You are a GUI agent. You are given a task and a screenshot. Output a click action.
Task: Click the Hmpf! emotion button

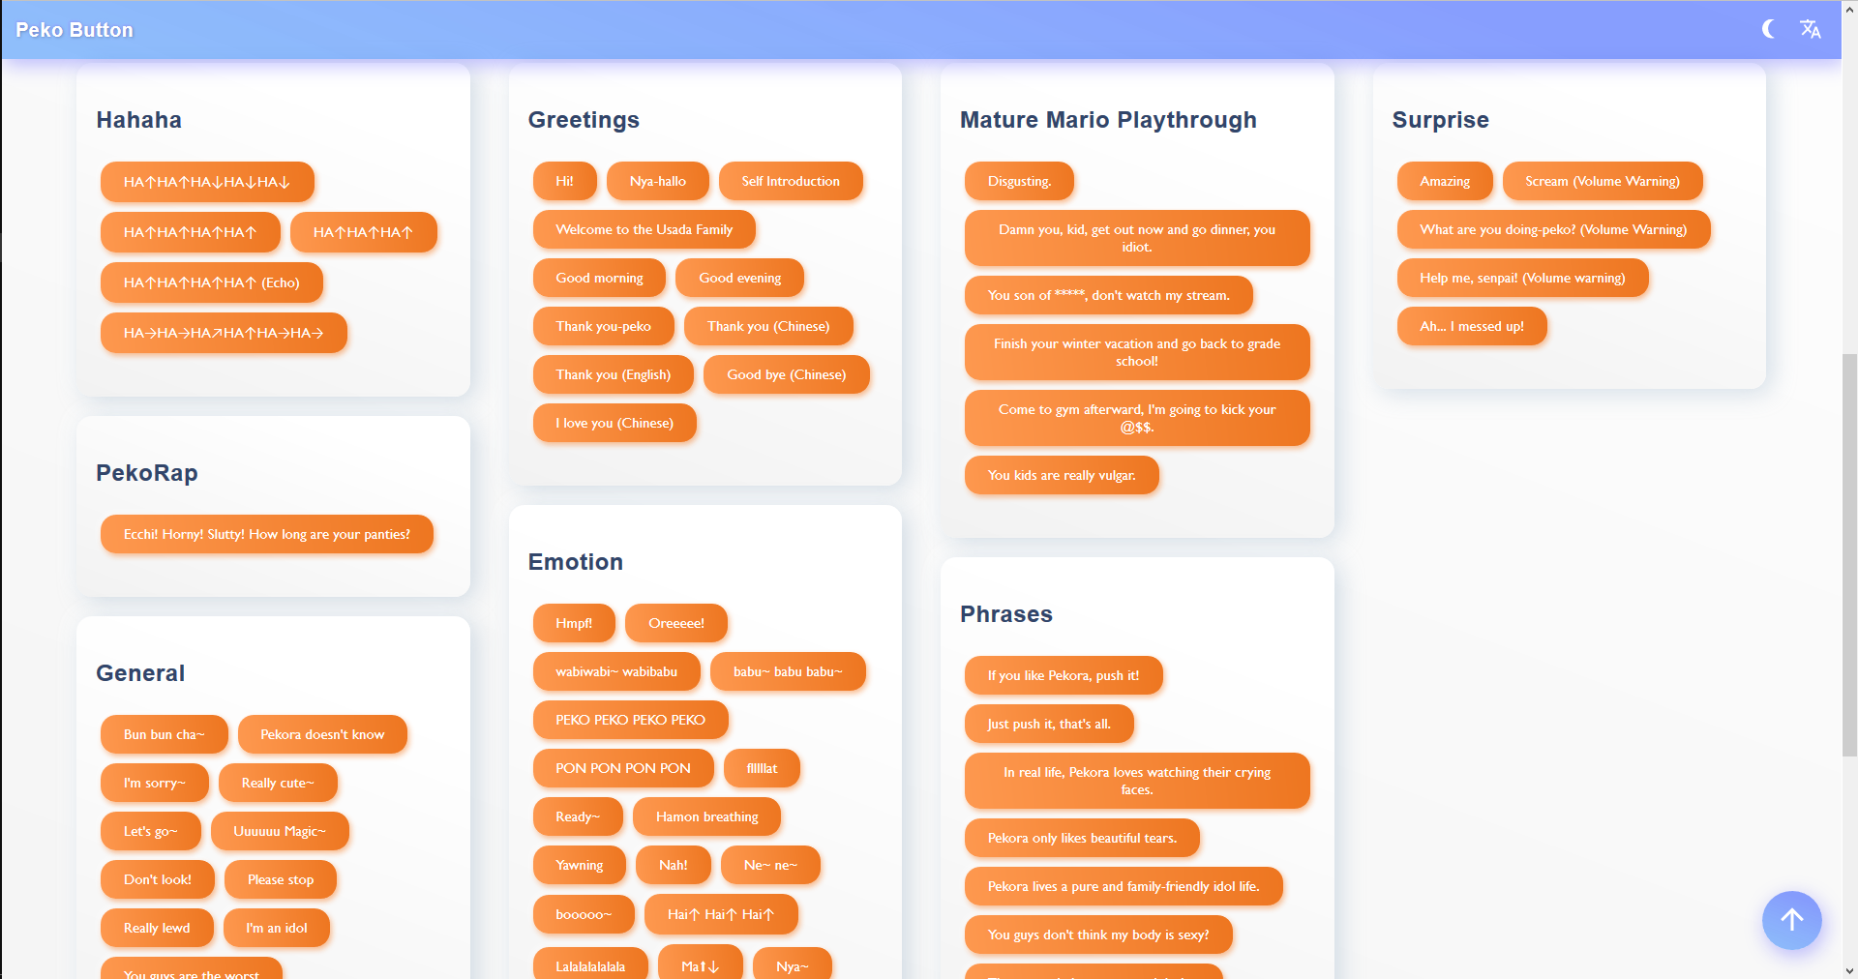(574, 623)
